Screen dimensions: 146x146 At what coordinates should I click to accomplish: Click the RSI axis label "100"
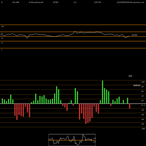[x=3, y=27]
